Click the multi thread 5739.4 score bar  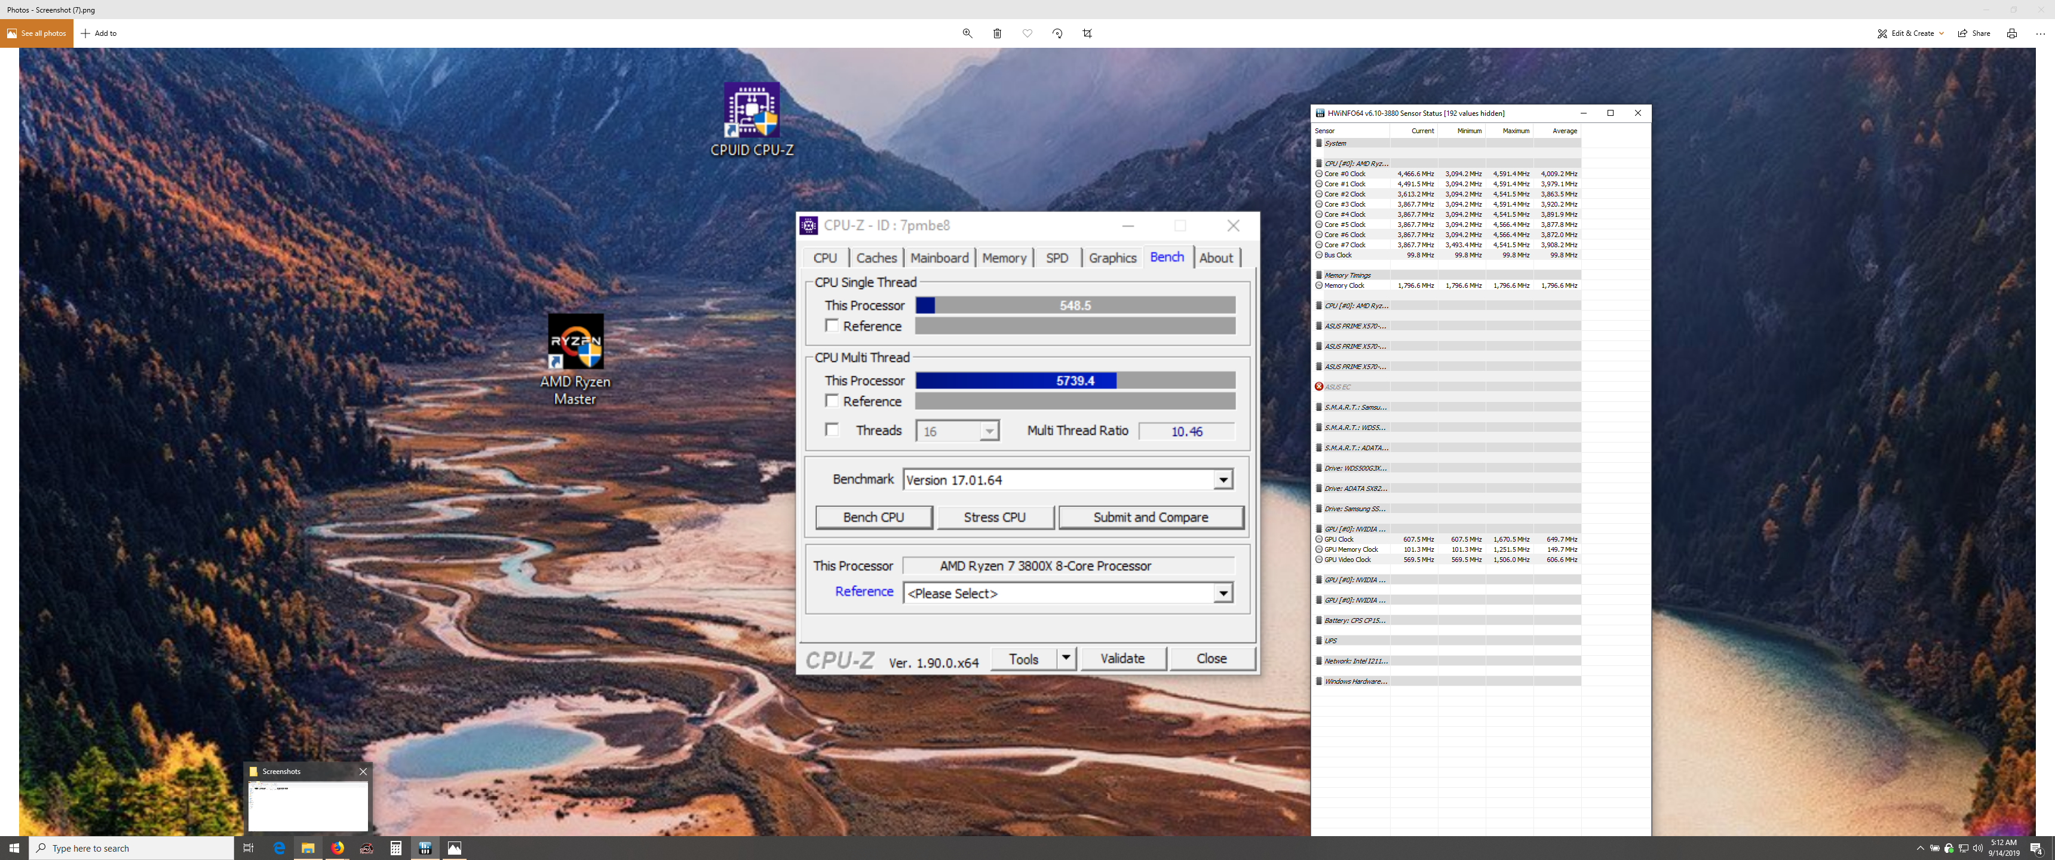[1075, 380]
